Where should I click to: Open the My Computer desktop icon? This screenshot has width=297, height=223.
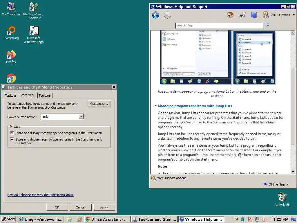coord(11,9)
